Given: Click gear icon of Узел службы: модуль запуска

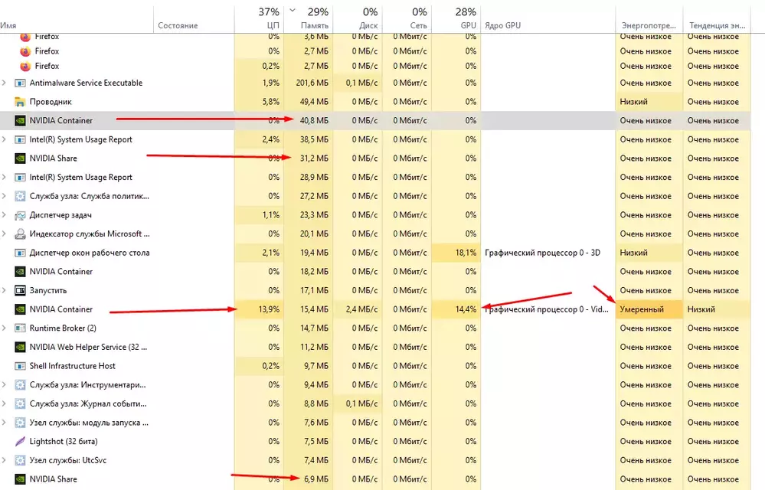Looking at the screenshot, I should (x=20, y=423).
